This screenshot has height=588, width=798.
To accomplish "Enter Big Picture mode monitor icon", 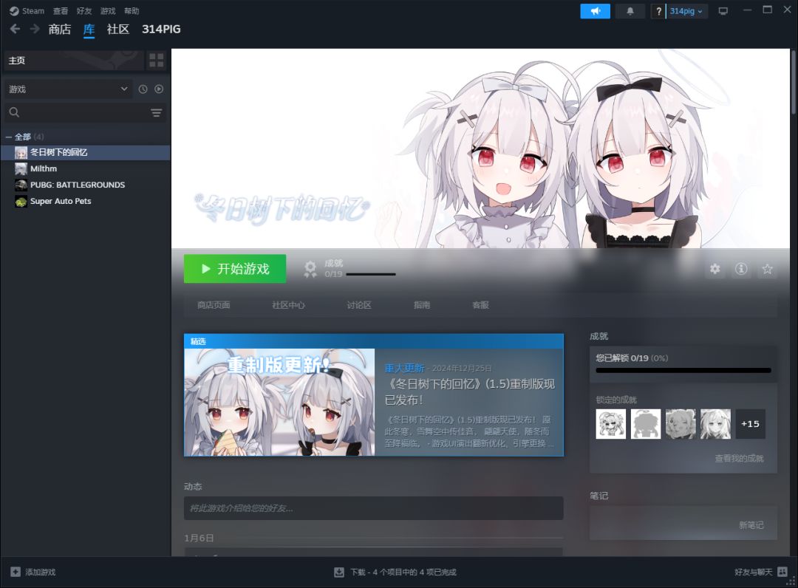I will click(723, 10).
